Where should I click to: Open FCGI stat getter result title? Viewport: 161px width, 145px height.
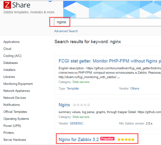point(110,61)
